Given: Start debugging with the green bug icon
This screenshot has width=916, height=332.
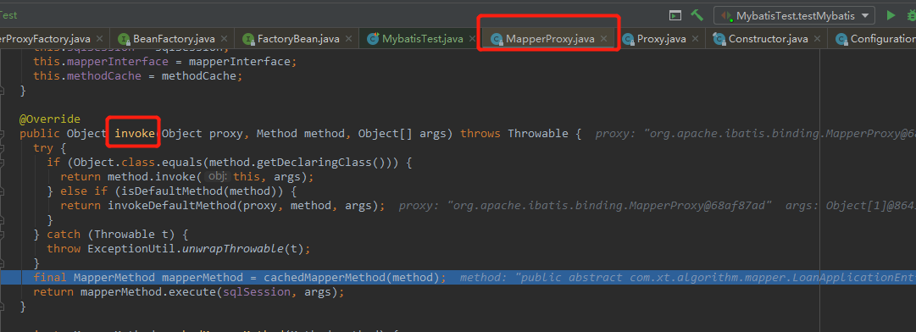Looking at the screenshot, I should (911, 16).
